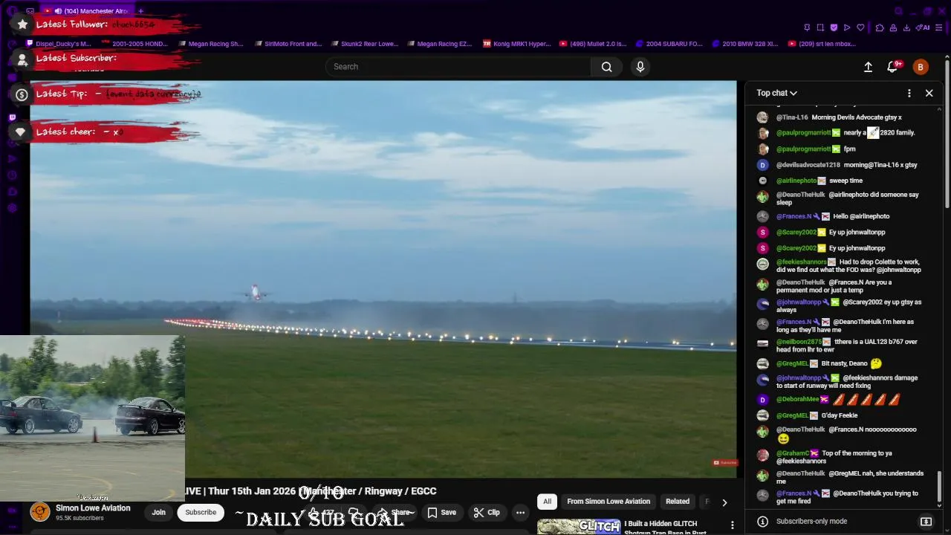
Task: Open the chat participation mode icon
Action: pos(926,522)
